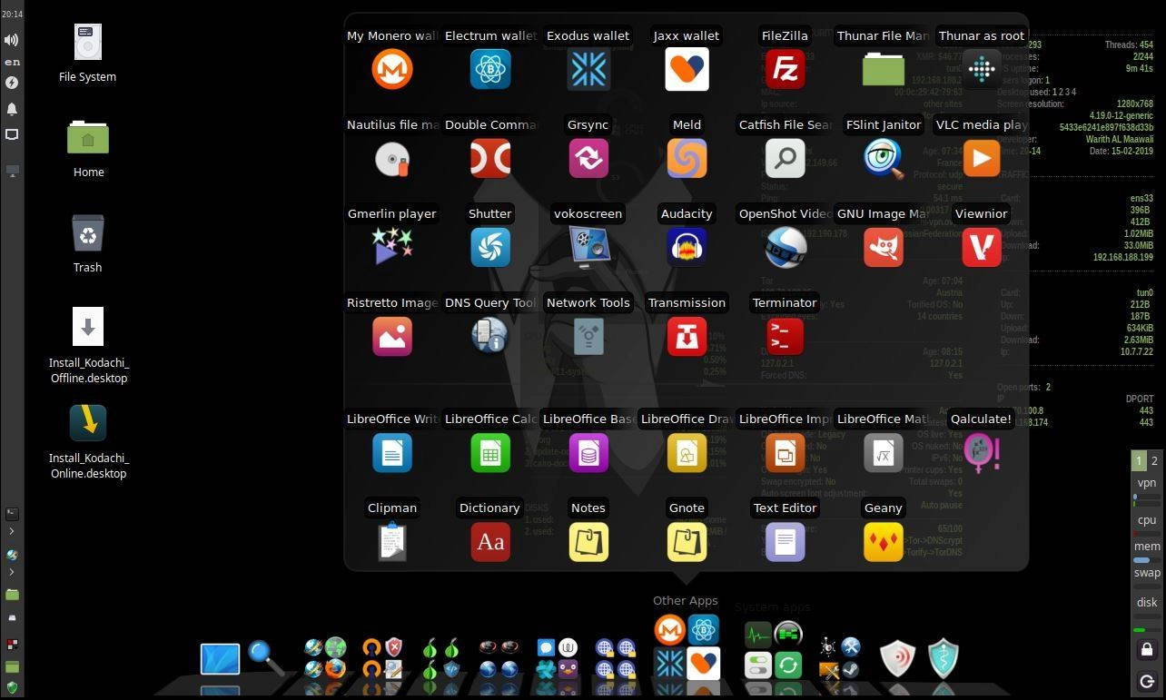
Task: Open LibreOffice Math
Action: click(x=883, y=452)
